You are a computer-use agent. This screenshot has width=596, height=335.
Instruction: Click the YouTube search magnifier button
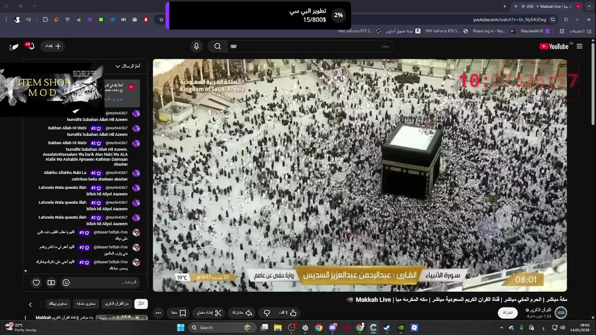(217, 46)
